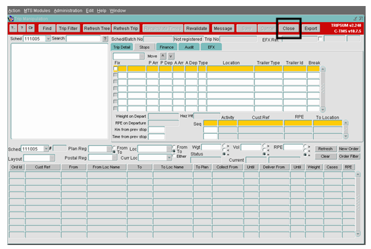Open the Curr Loc dropdown
Screen dimensions: 371x249
point(169,157)
